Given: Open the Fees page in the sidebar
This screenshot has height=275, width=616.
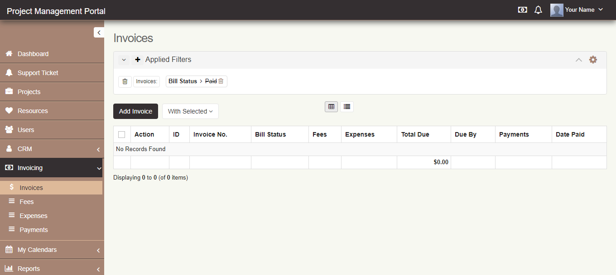Looking at the screenshot, I should pyautogui.click(x=25, y=201).
